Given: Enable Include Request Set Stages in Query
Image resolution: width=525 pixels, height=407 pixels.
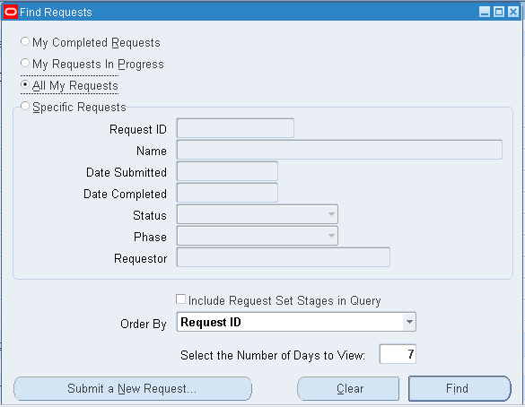Looking at the screenshot, I should [180, 299].
